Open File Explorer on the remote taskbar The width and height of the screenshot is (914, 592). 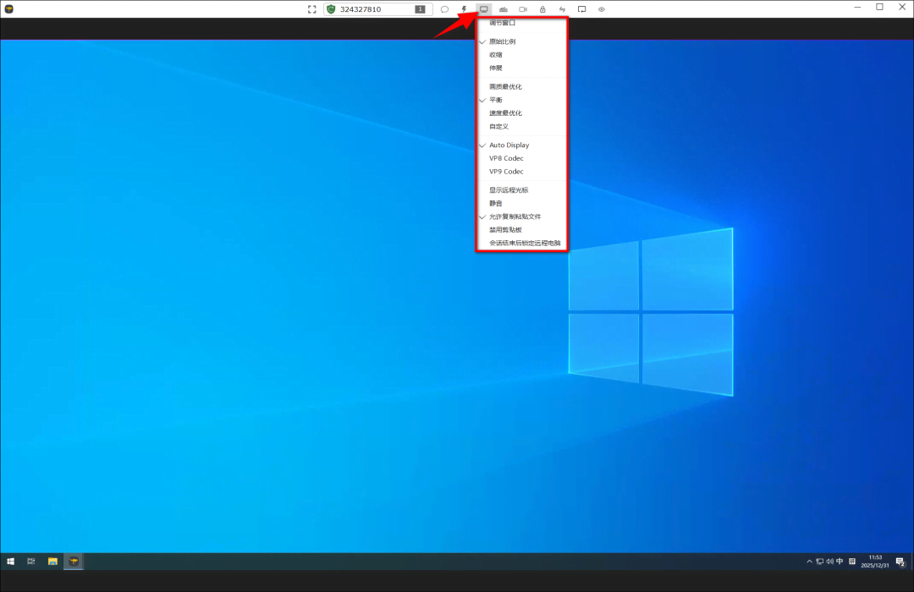click(52, 562)
